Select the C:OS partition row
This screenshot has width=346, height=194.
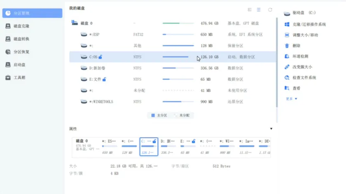[173, 57]
